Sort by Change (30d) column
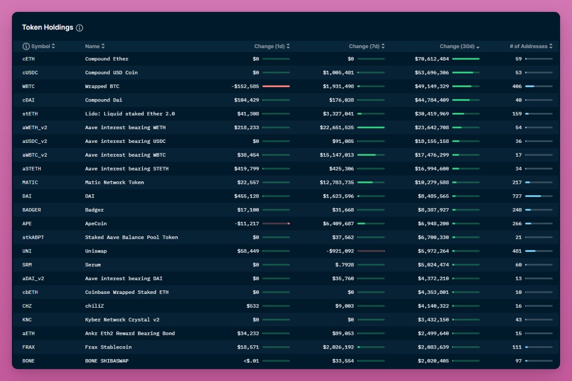The width and height of the screenshot is (572, 381). (460, 46)
